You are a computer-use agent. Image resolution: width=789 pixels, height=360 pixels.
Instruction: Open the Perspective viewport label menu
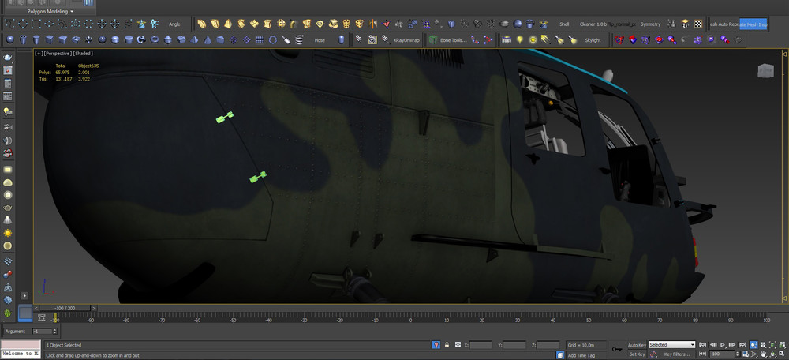point(57,53)
